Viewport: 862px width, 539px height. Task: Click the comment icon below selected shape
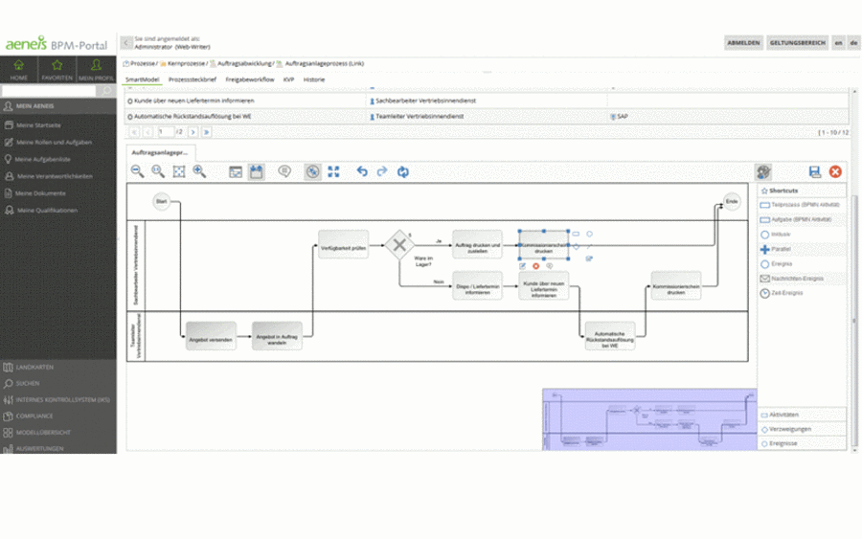[x=549, y=266]
